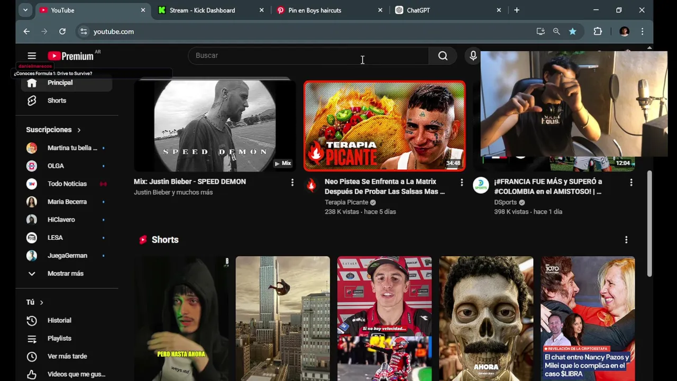Open a new browser tab
The height and width of the screenshot is (381, 677).
click(x=517, y=10)
